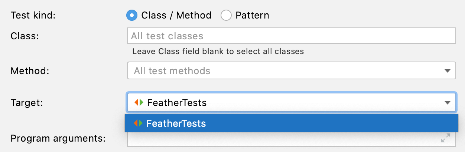465x152 pixels.
Task: Choose the highlighted FeatherTests list option
Action: point(291,123)
